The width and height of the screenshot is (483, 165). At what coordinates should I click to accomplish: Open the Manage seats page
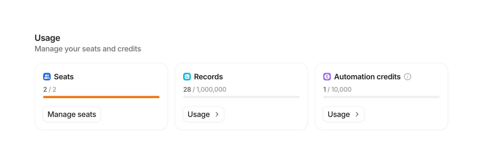click(x=72, y=114)
